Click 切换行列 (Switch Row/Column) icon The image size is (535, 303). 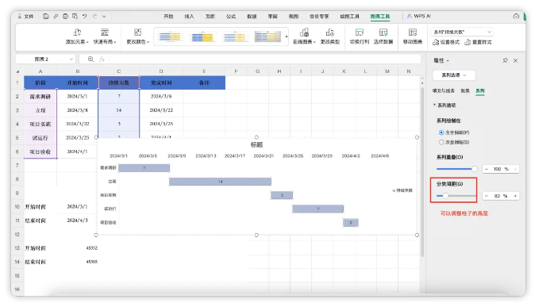pos(360,36)
